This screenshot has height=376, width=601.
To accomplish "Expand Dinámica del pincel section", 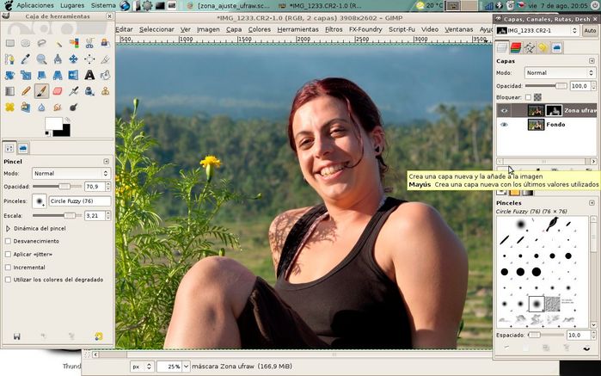I will point(8,228).
